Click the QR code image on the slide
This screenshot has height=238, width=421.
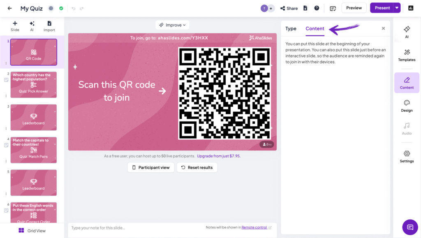tap(225, 93)
